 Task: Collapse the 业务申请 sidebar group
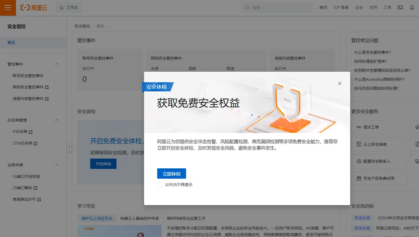(57, 165)
